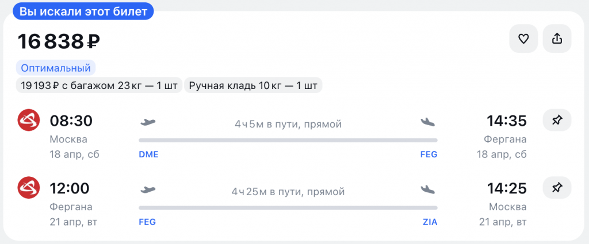
Task: Select the DME airport code
Action: coord(148,154)
